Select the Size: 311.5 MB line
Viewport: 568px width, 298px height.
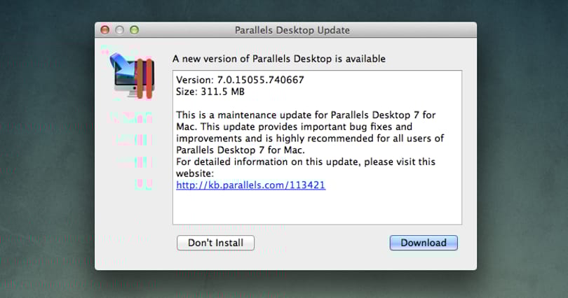210,92
